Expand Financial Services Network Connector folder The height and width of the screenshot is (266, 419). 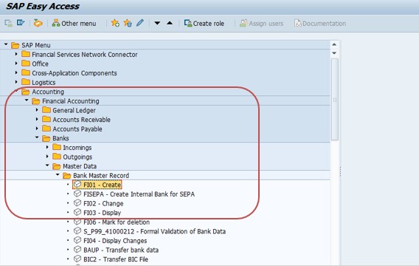tap(16, 54)
